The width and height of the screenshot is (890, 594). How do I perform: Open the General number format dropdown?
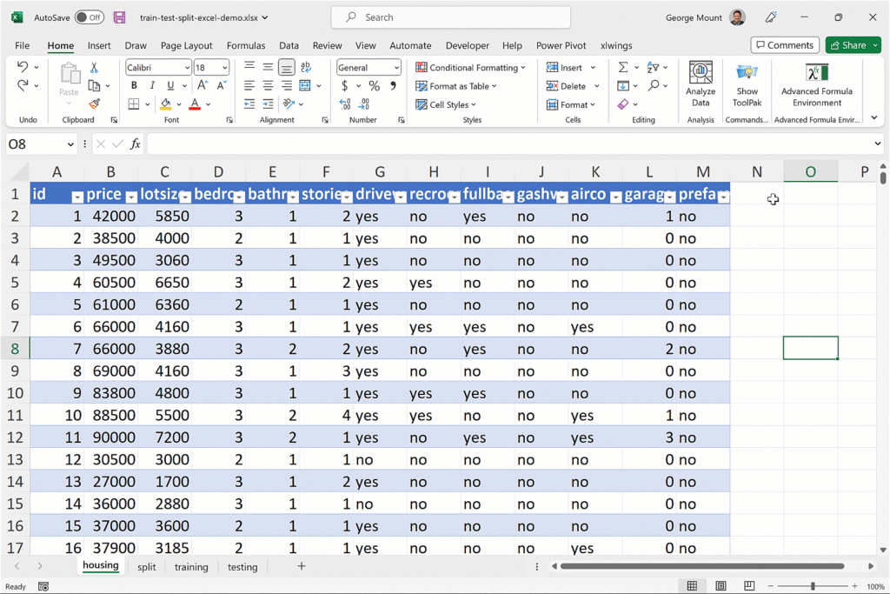pyautogui.click(x=396, y=68)
